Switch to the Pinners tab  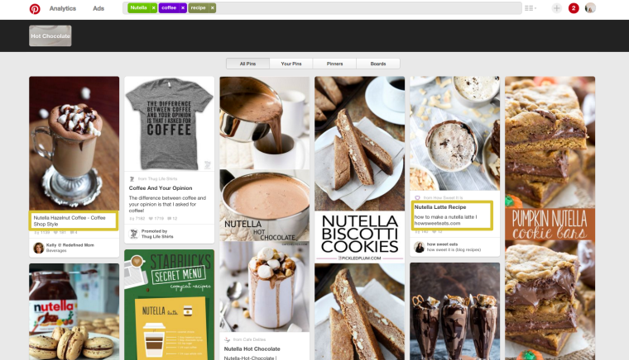[x=334, y=64]
